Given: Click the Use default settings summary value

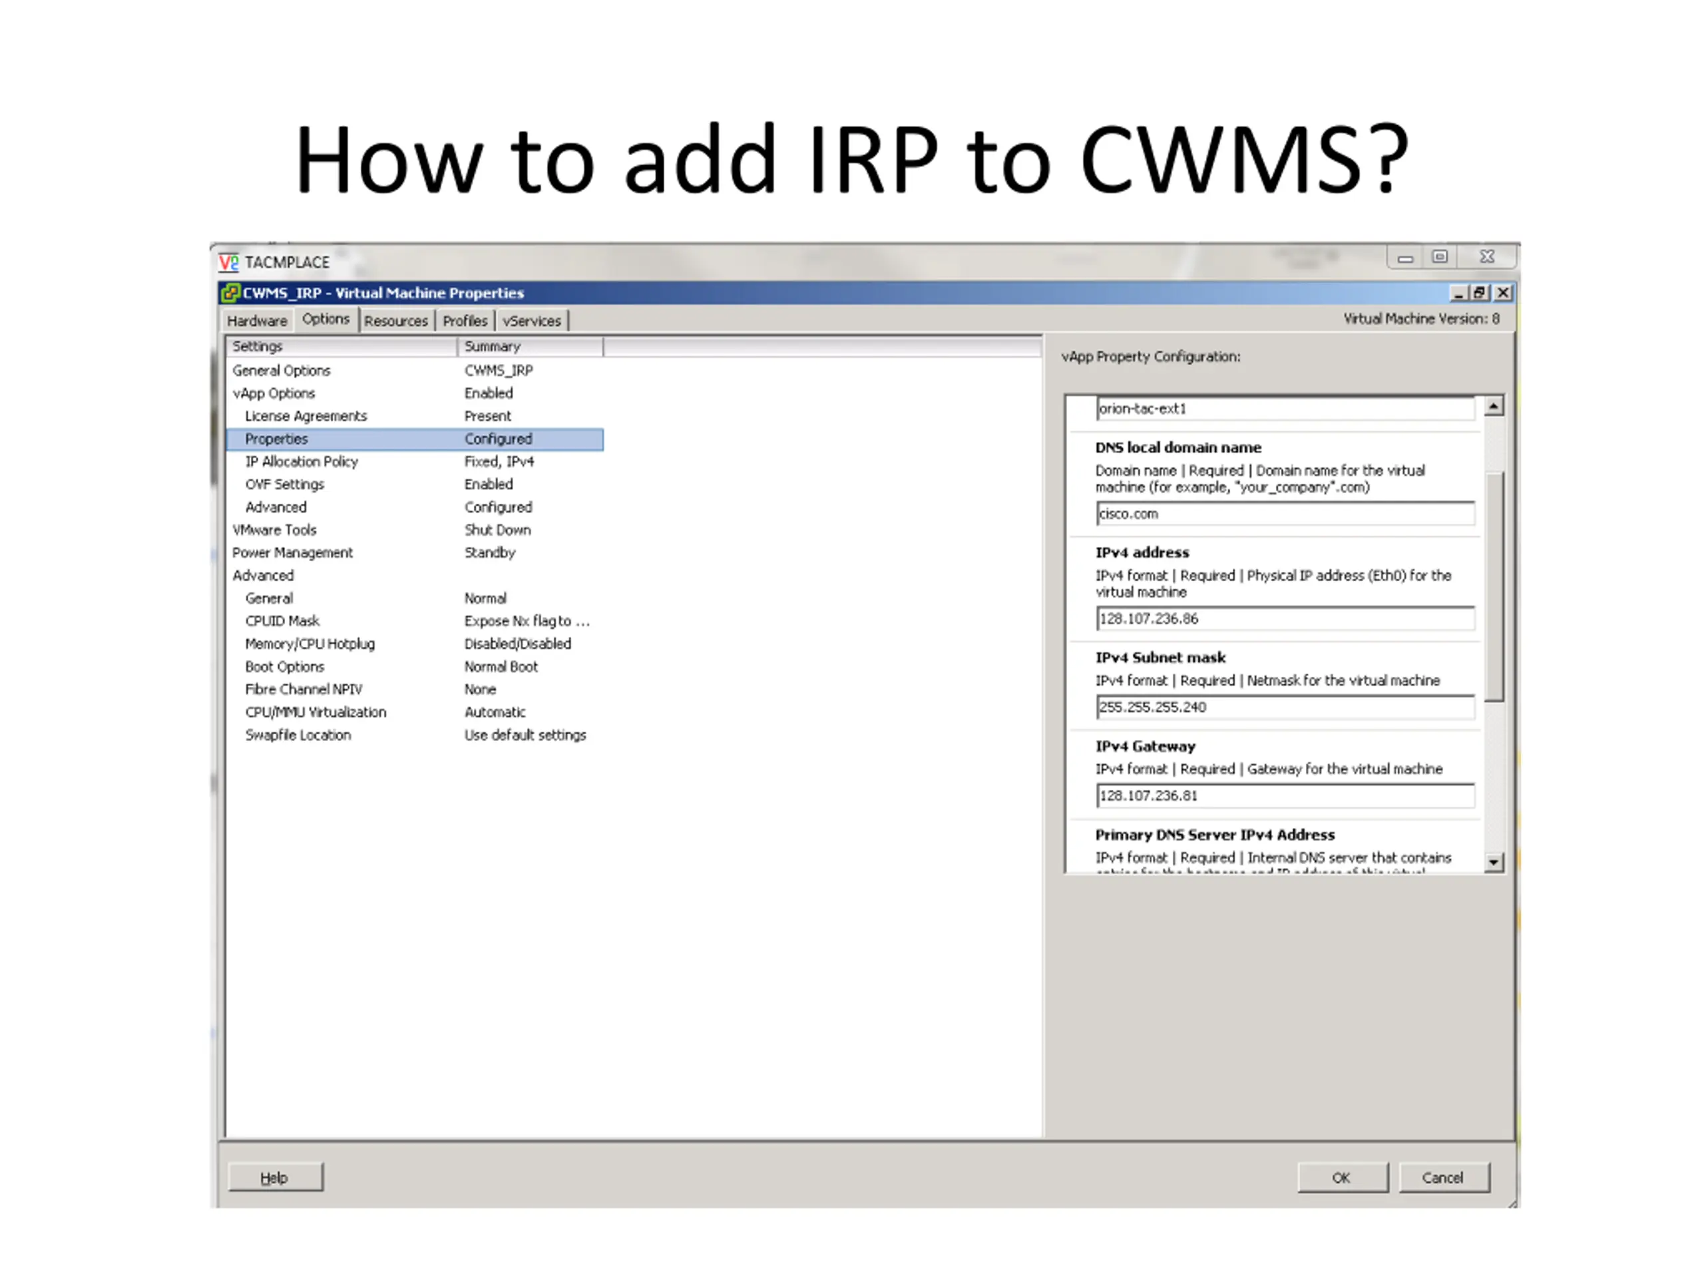Looking at the screenshot, I should [x=525, y=735].
